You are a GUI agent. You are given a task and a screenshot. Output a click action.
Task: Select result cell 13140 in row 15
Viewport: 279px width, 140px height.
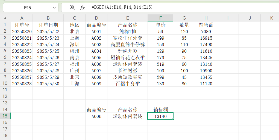160,116
